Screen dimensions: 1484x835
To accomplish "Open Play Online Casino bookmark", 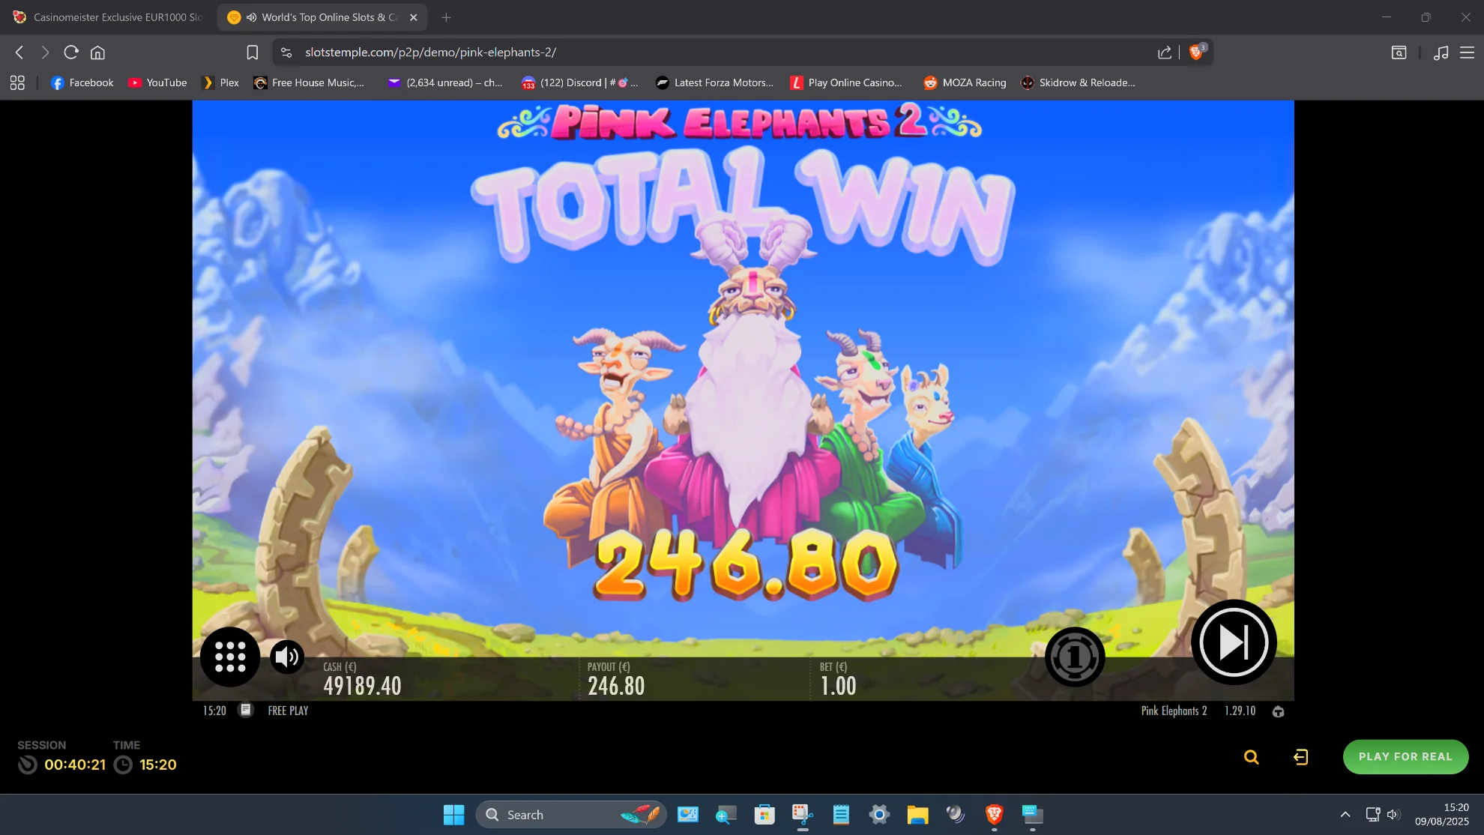I will pyautogui.click(x=846, y=82).
